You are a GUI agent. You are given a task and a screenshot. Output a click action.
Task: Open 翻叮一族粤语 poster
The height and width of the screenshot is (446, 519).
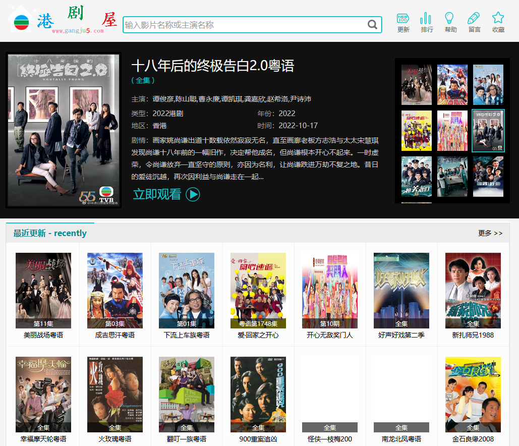[x=187, y=395]
